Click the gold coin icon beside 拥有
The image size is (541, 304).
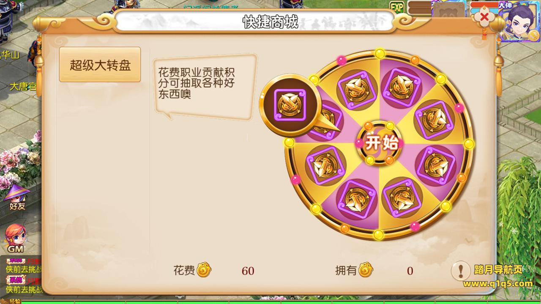pyautogui.click(x=366, y=270)
